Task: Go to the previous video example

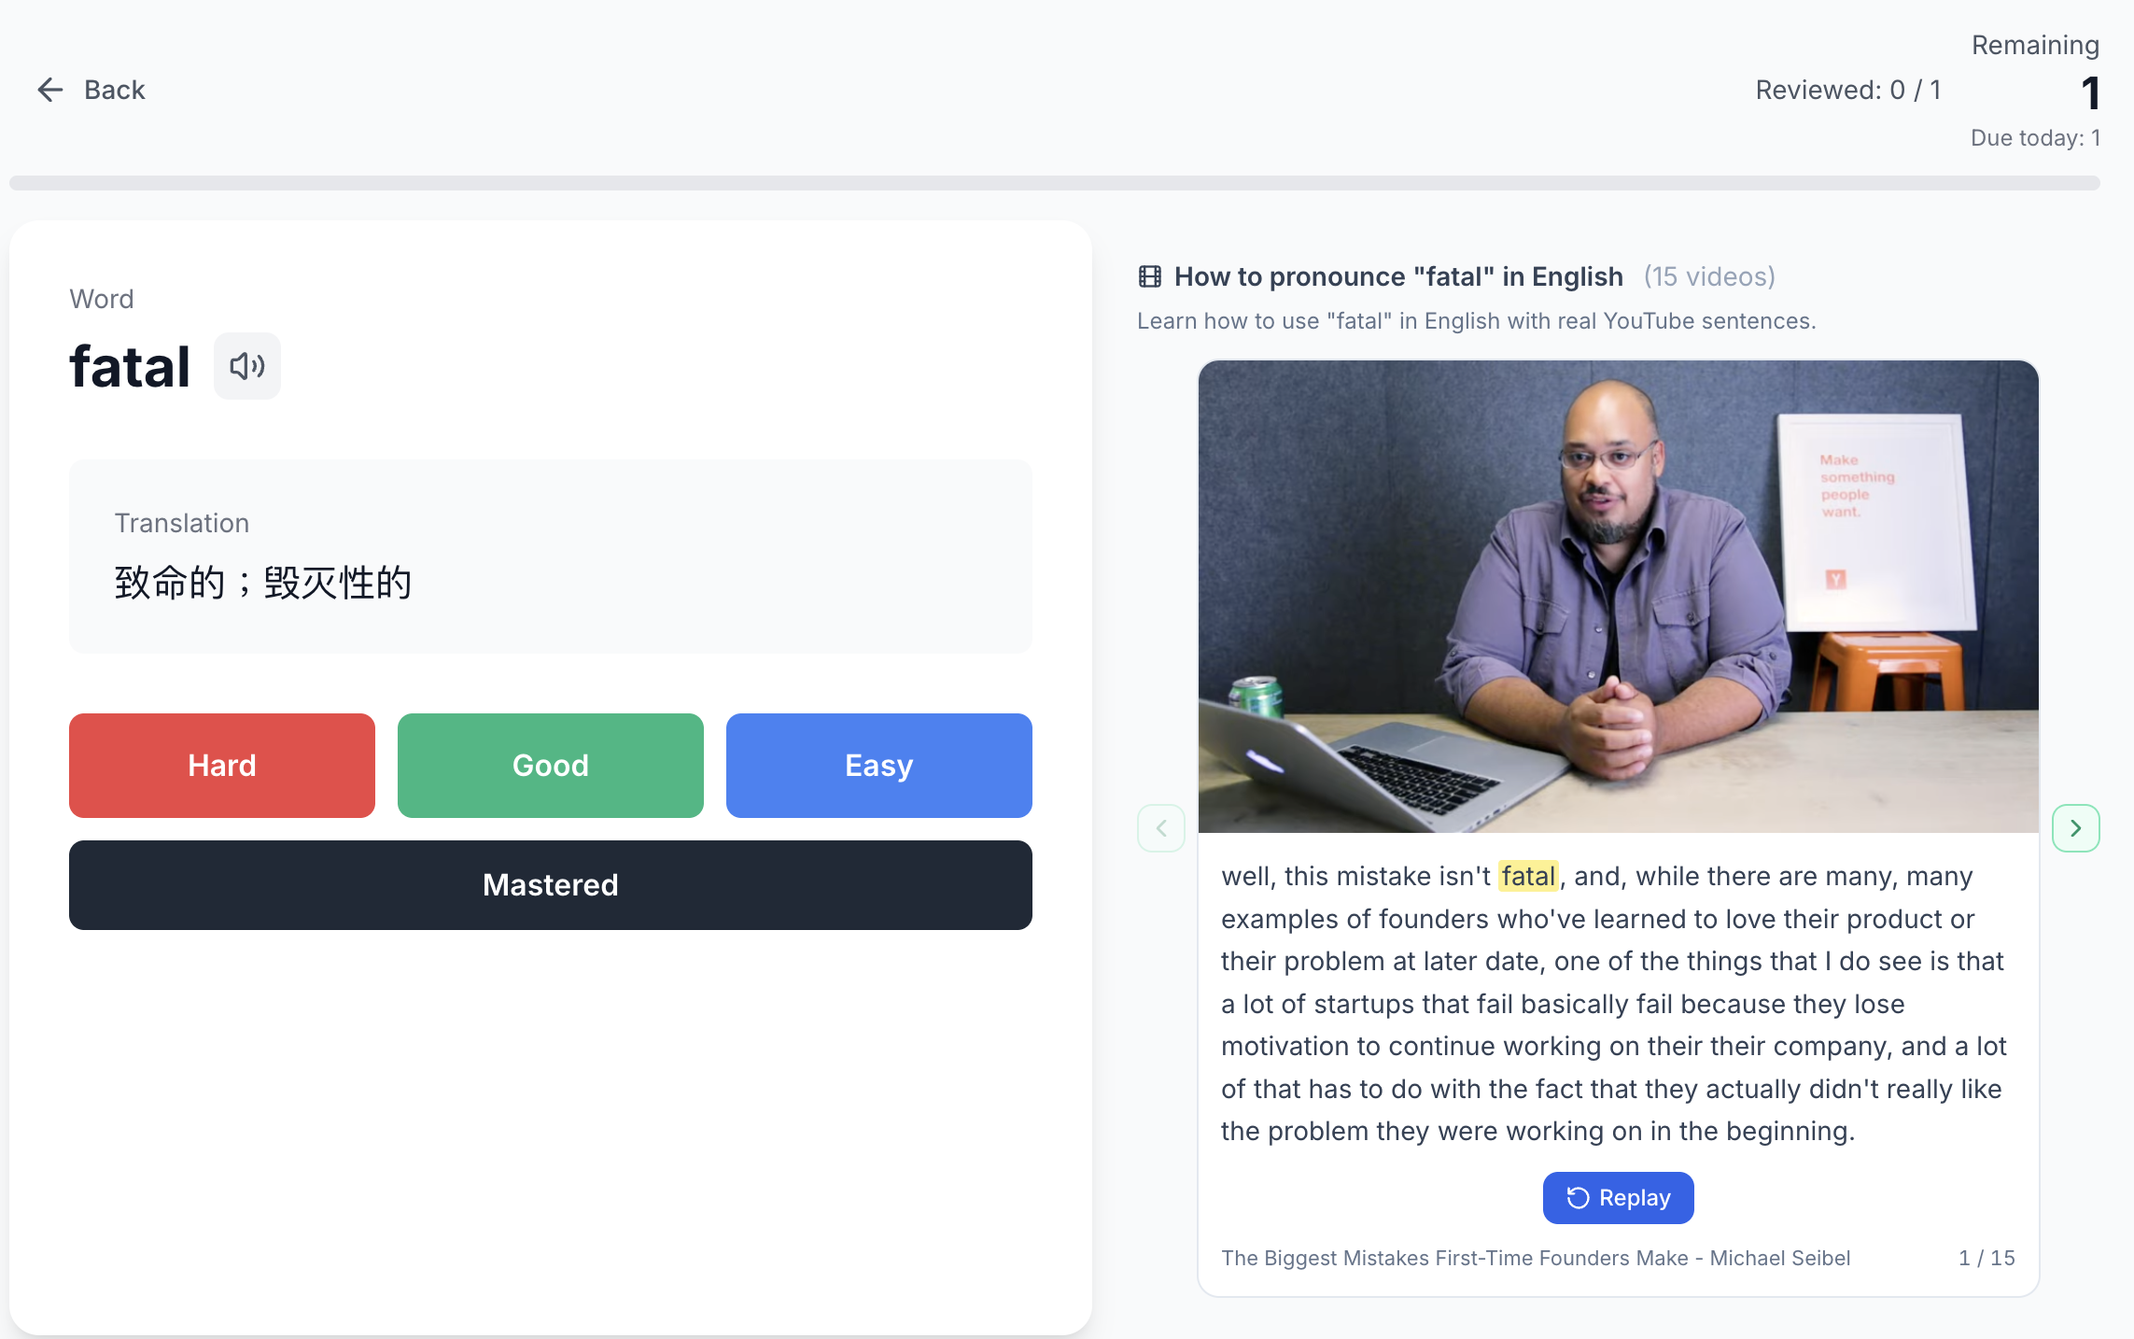Action: point(1161,828)
